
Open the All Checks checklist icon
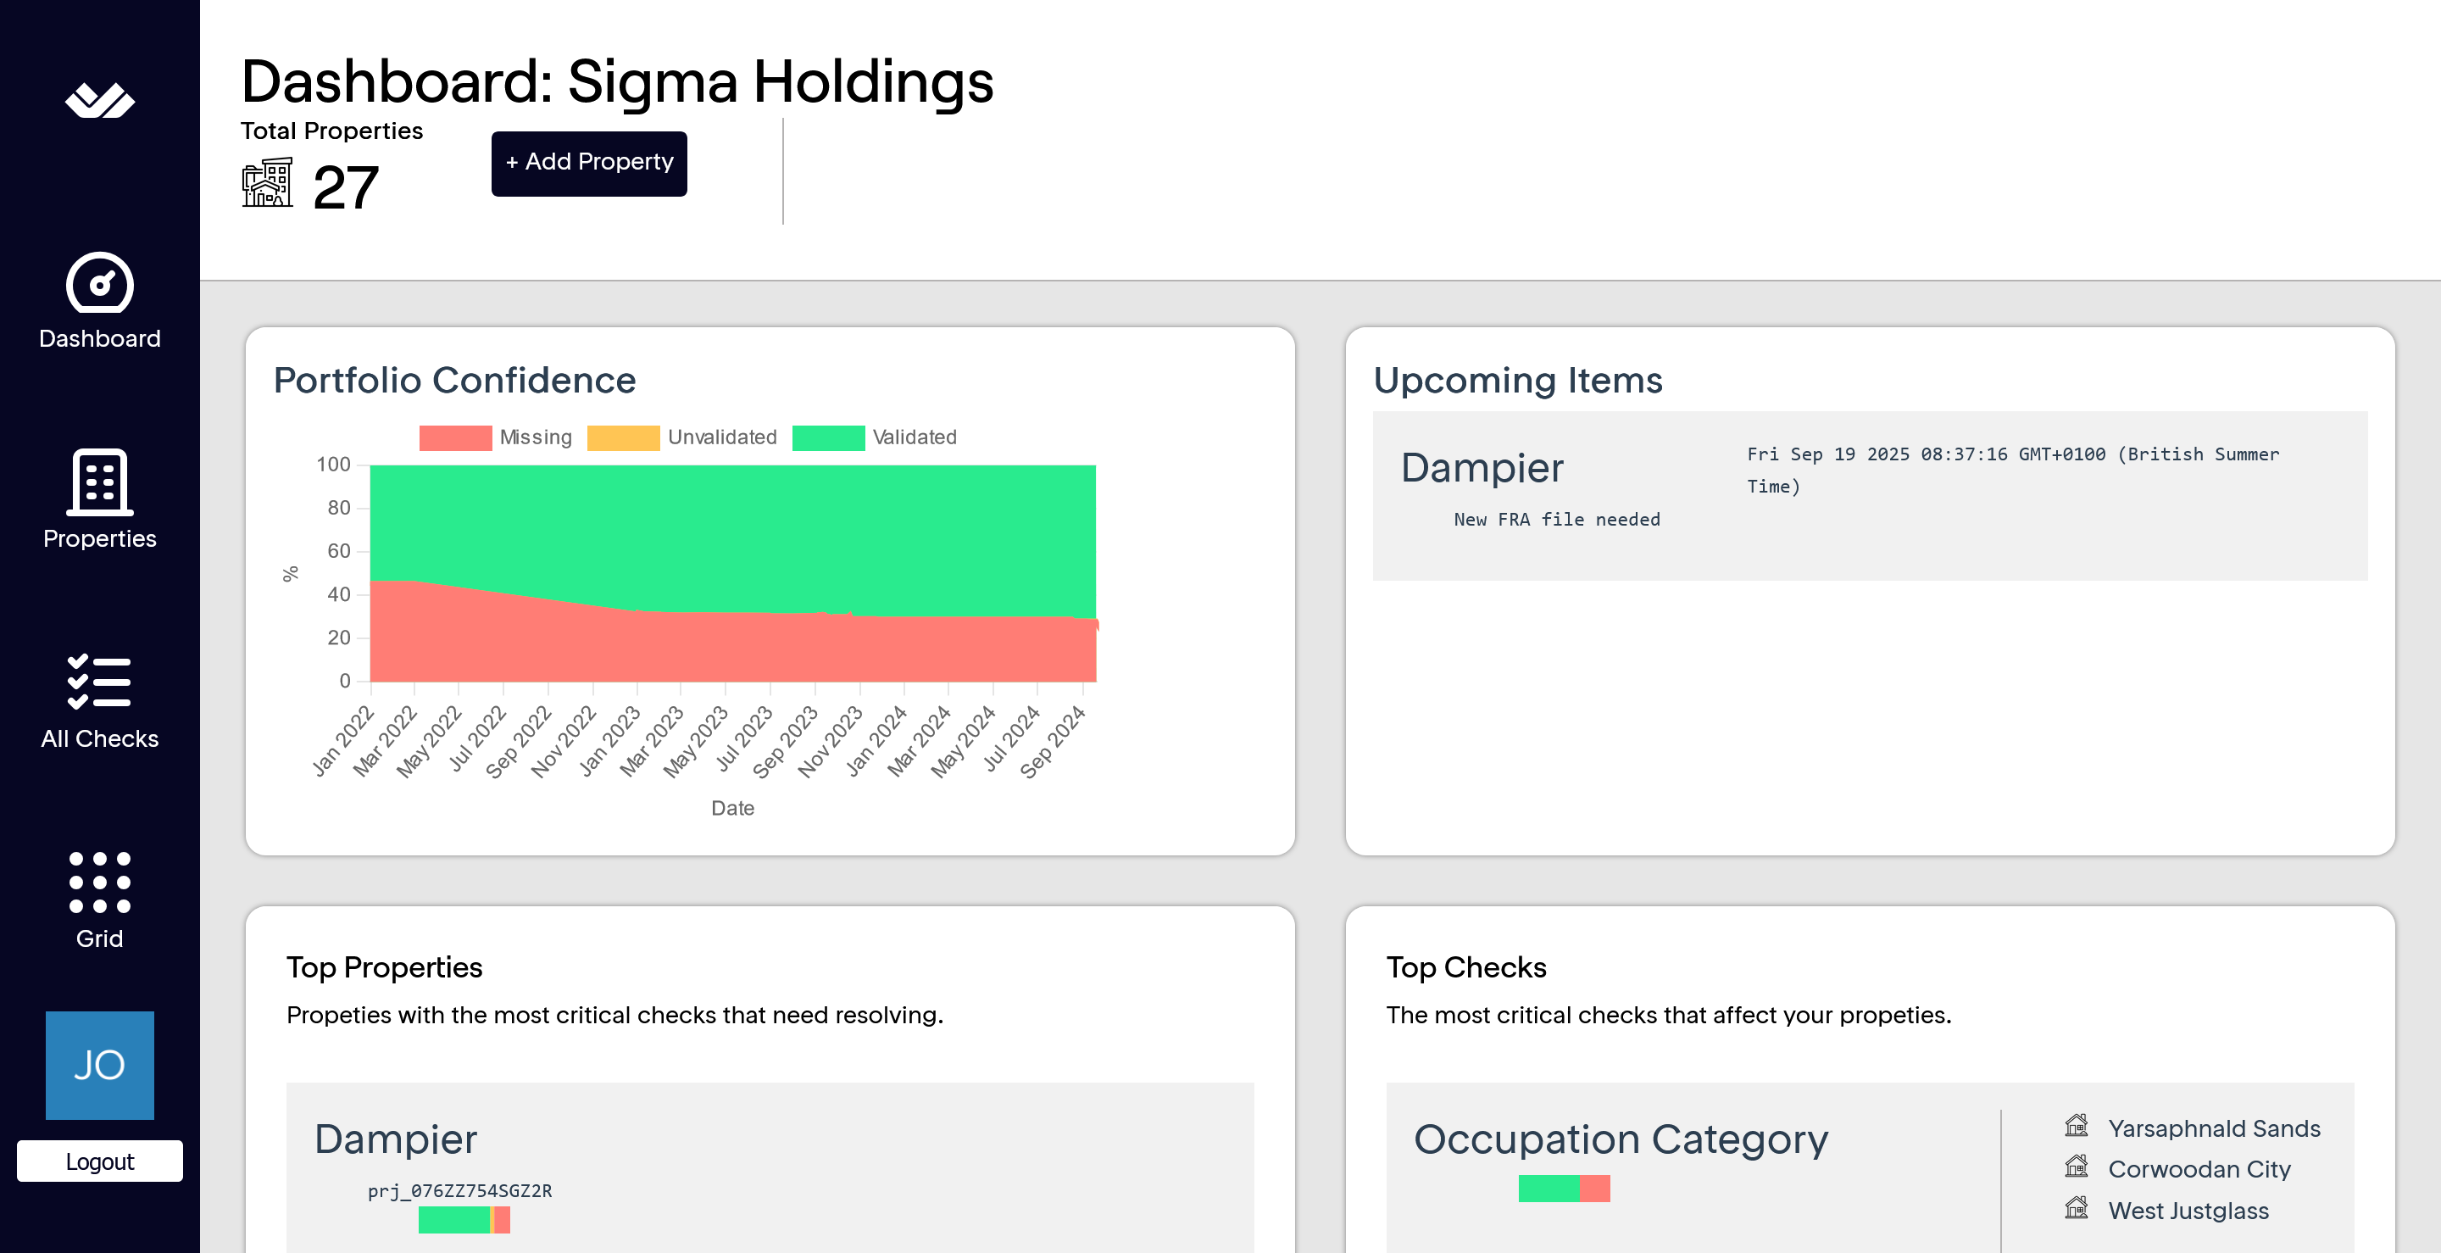(99, 682)
